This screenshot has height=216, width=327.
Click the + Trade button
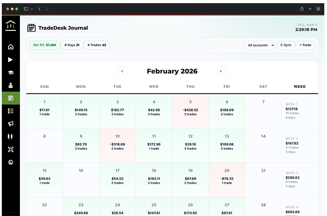pos(306,45)
